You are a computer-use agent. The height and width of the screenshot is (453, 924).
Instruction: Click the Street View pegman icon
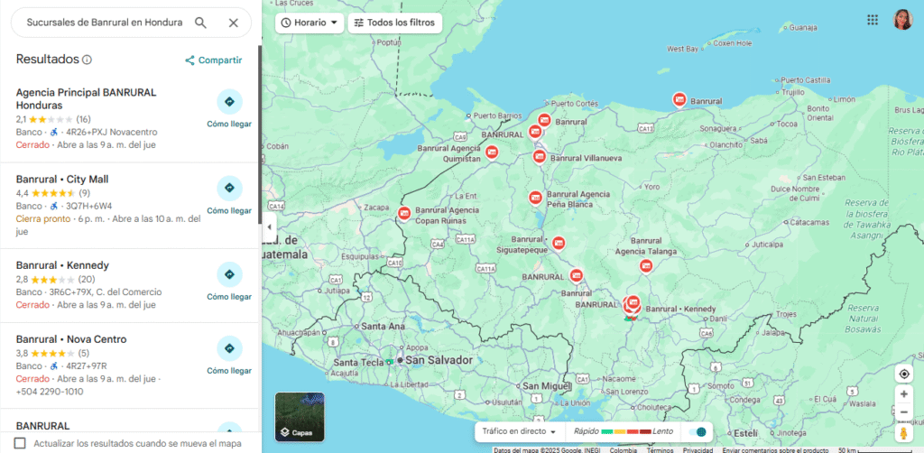pyautogui.click(x=904, y=433)
